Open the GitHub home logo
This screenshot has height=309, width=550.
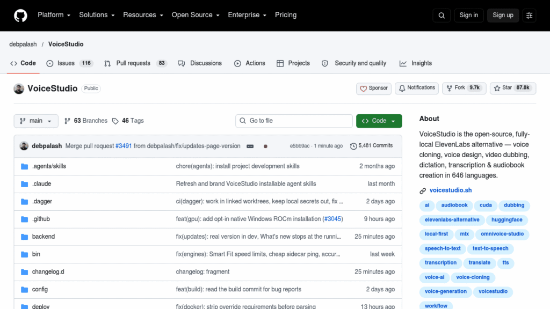(x=20, y=16)
